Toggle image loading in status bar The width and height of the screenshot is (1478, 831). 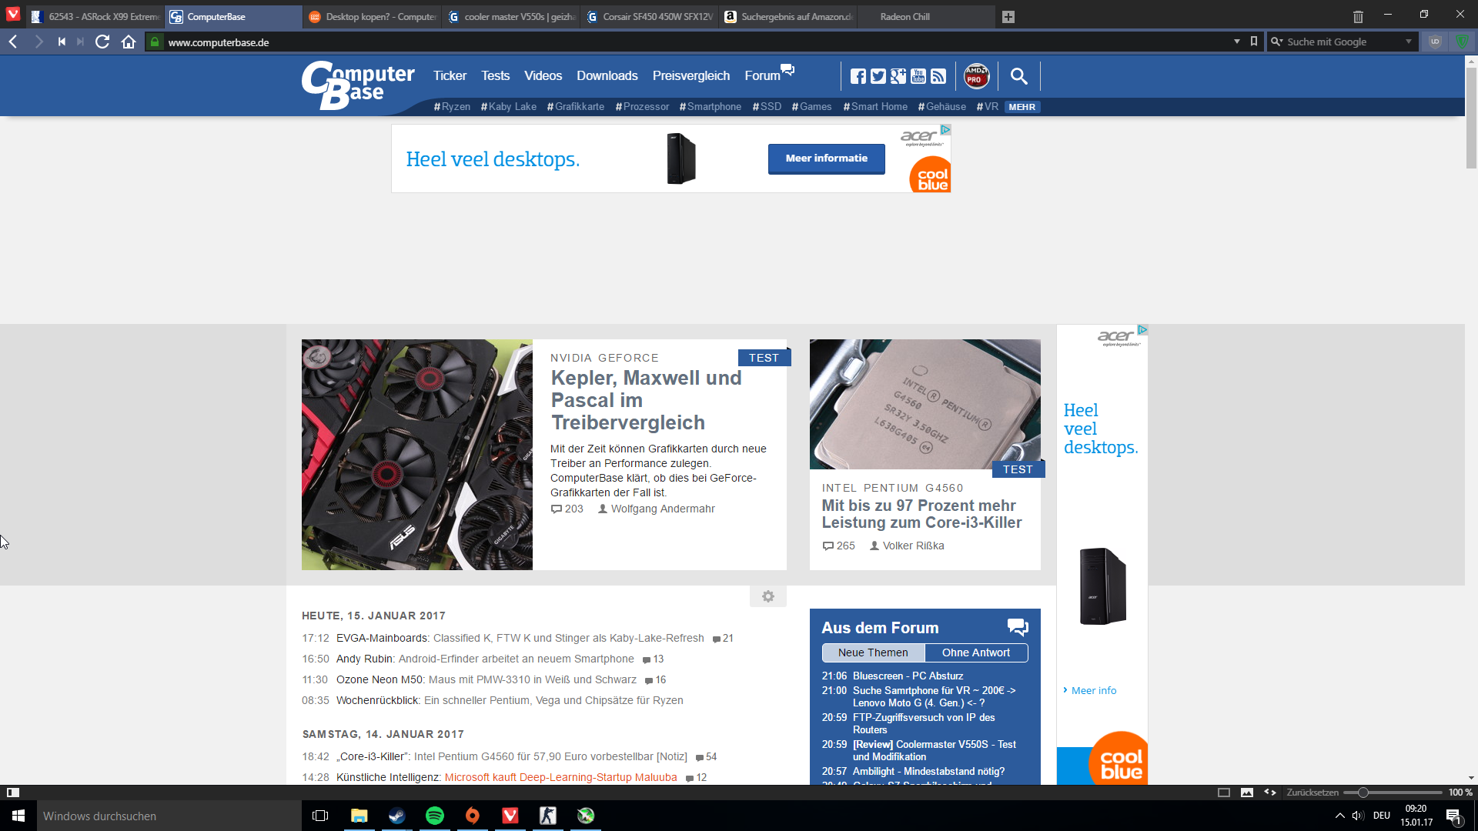click(x=1247, y=793)
